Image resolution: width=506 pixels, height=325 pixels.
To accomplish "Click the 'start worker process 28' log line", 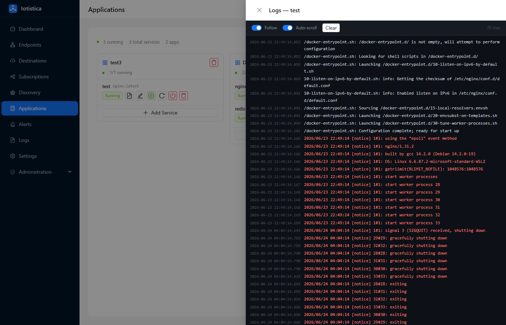I will 375,185.
